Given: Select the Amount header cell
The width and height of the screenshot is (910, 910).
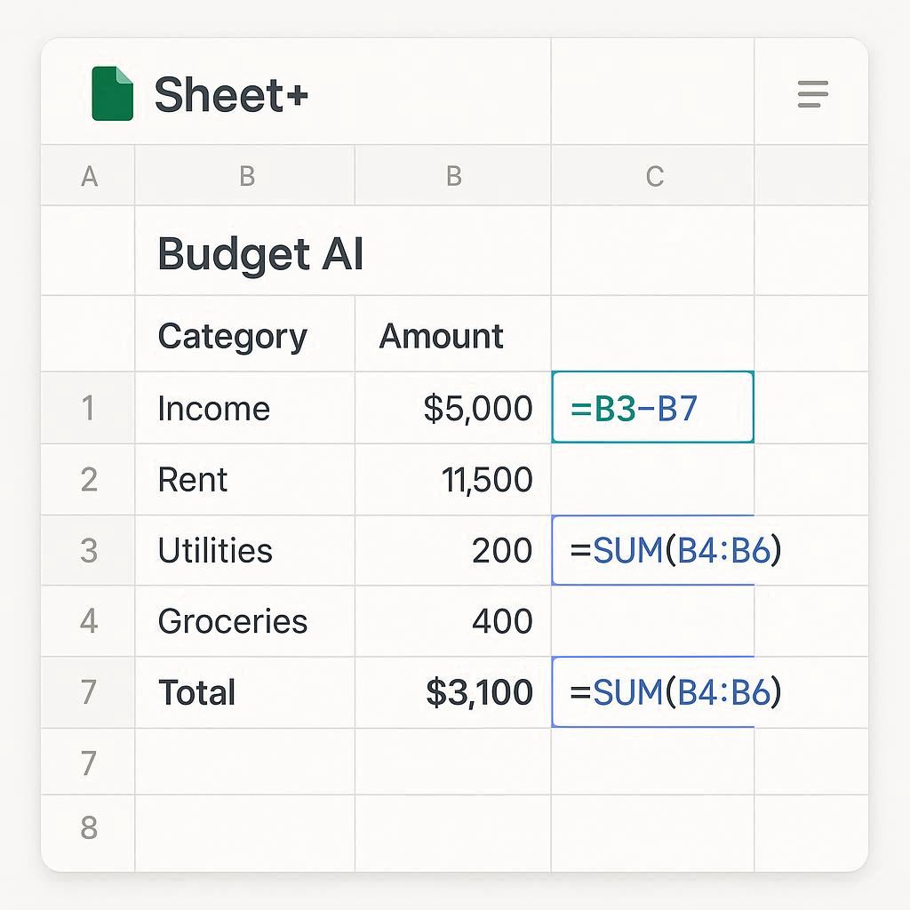Looking at the screenshot, I should pyautogui.click(x=442, y=336).
